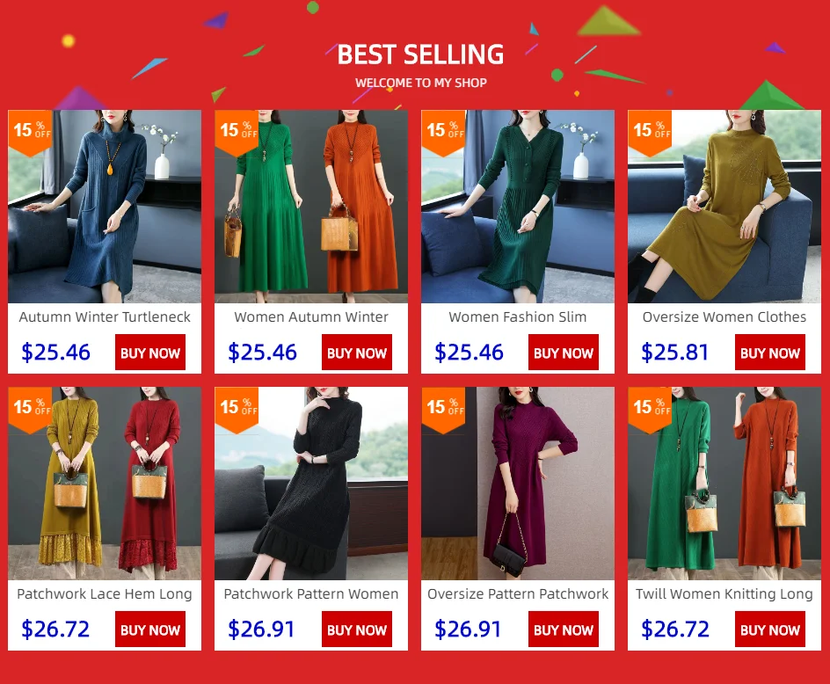This screenshot has width=830, height=684.
Task: Click the 15% OFF badge on mustard oversize dress
Action: [650, 133]
